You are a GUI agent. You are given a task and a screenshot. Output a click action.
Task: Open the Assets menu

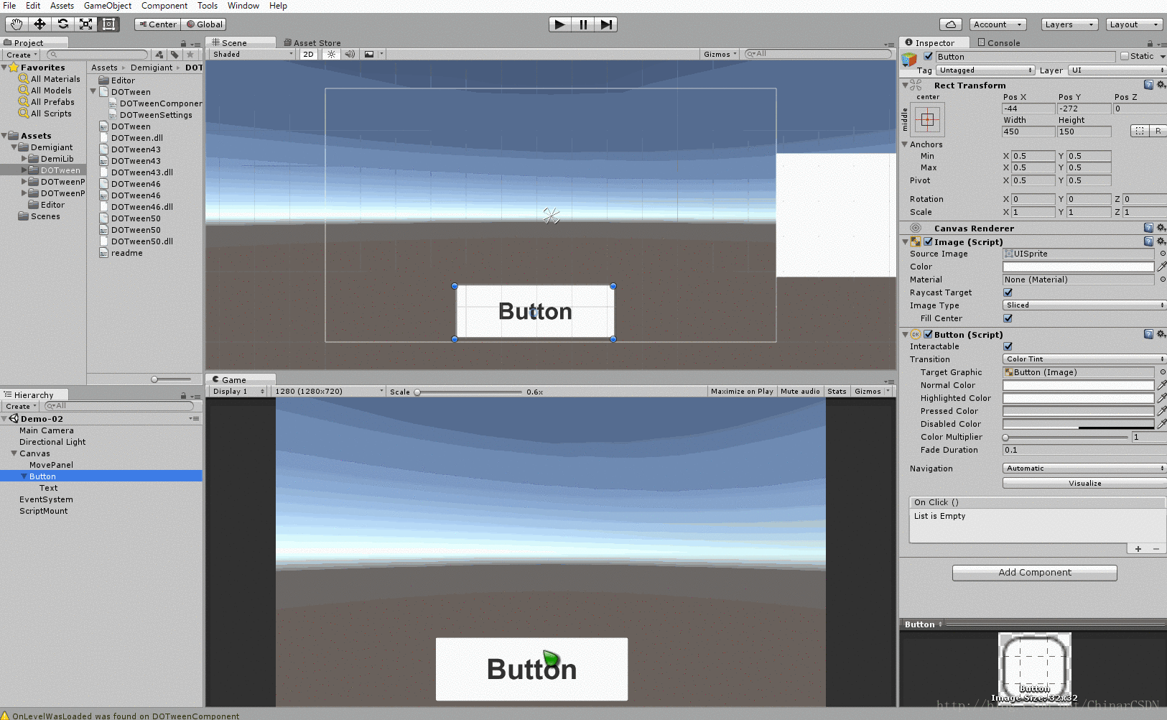pyautogui.click(x=62, y=6)
